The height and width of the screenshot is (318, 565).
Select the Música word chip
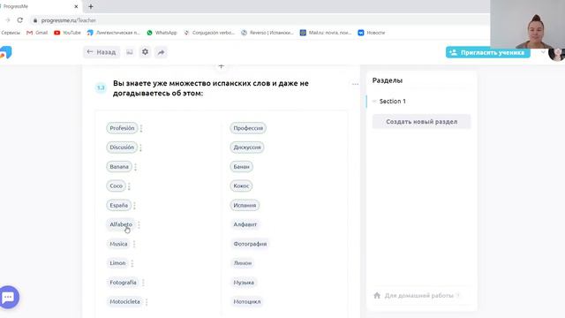pos(118,244)
